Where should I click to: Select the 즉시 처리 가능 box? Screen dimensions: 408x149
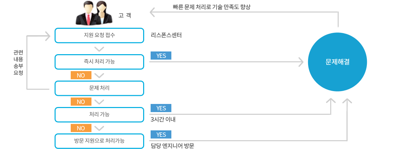[99, 62]
